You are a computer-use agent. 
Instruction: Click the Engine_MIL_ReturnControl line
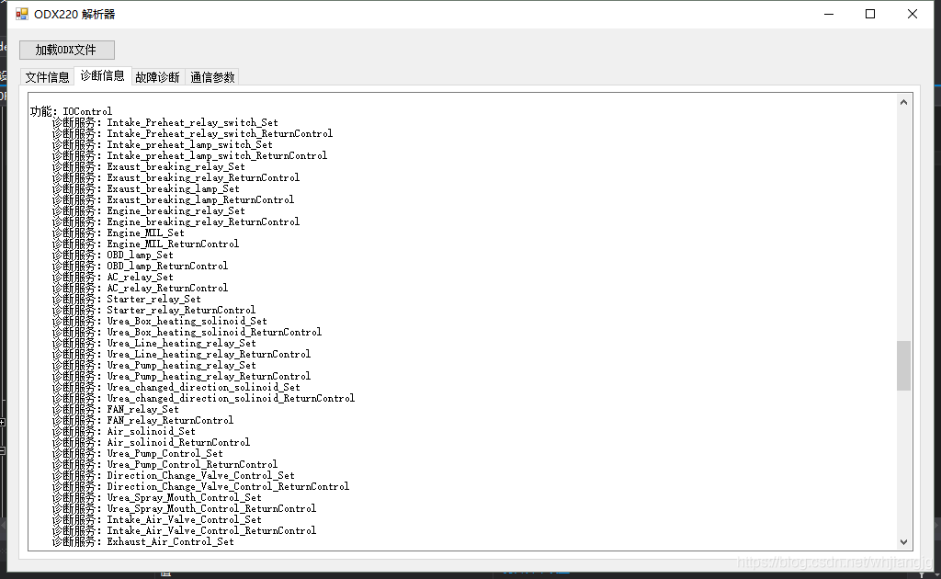[x=146, y=244]
